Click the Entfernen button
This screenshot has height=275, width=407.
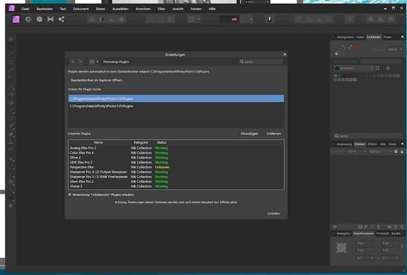tap(274, 133)
